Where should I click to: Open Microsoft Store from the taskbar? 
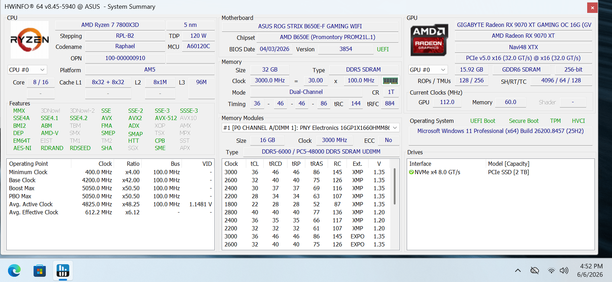click(40, 270)
